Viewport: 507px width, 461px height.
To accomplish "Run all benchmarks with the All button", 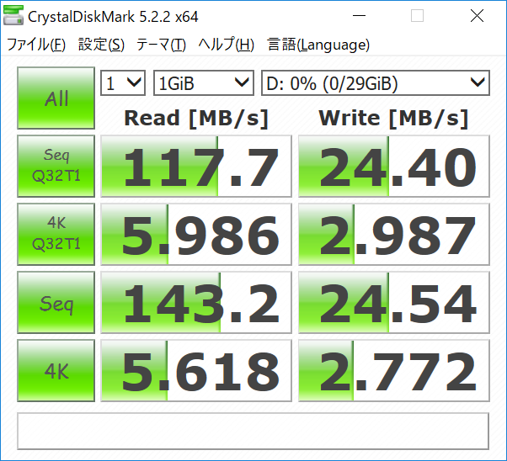I will point(56,98).
